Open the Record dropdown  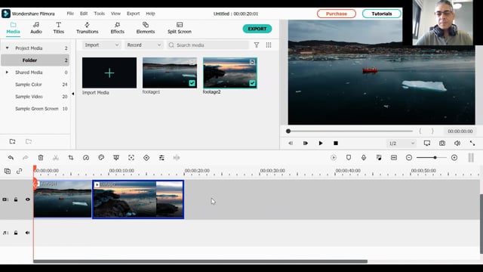pyautogui.click(x=144, y=45)
